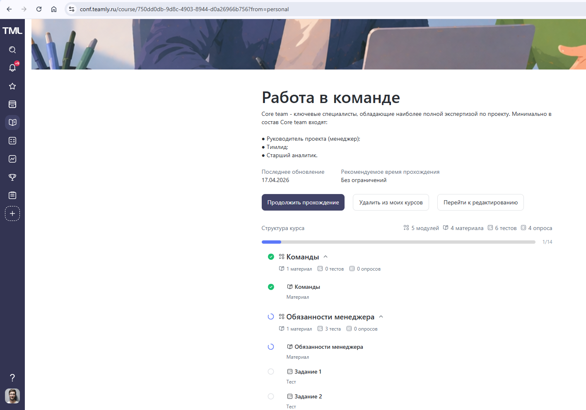Screen dimensions: 586x410
Task: Click Перейти к редактированию button
Action: [x=480, y=202]
